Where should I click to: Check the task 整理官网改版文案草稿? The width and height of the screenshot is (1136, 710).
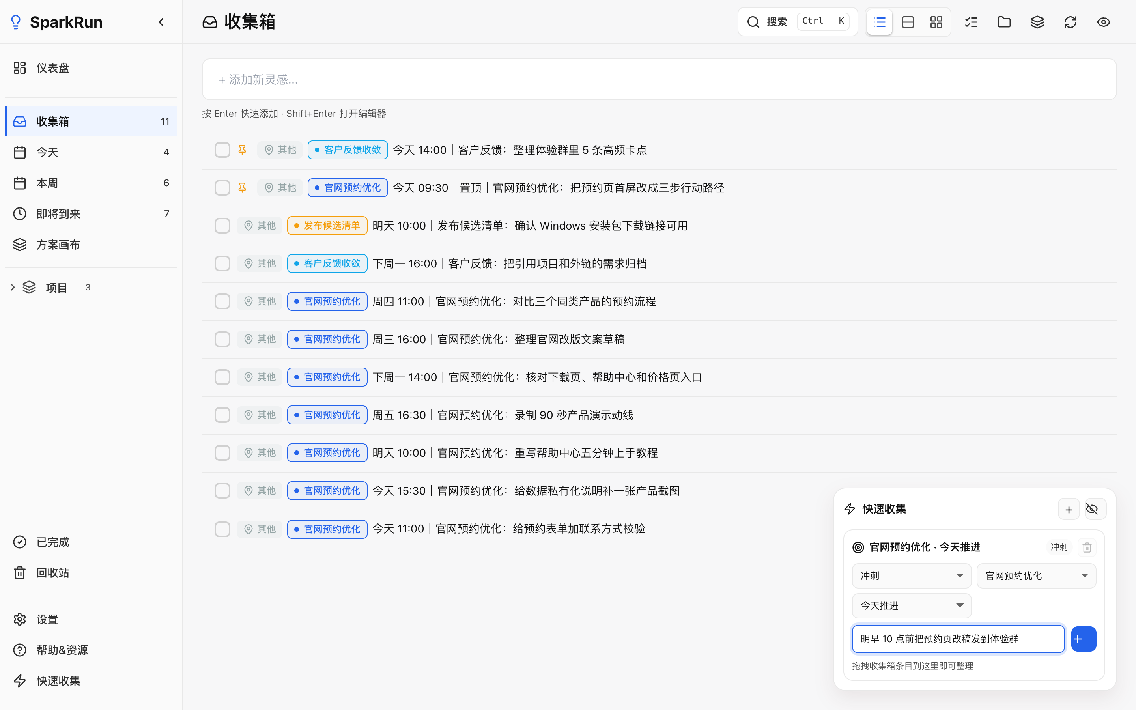(x=222, y=339)
